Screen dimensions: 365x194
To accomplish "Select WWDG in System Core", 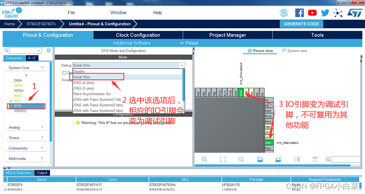I will [x=20, y=111].
